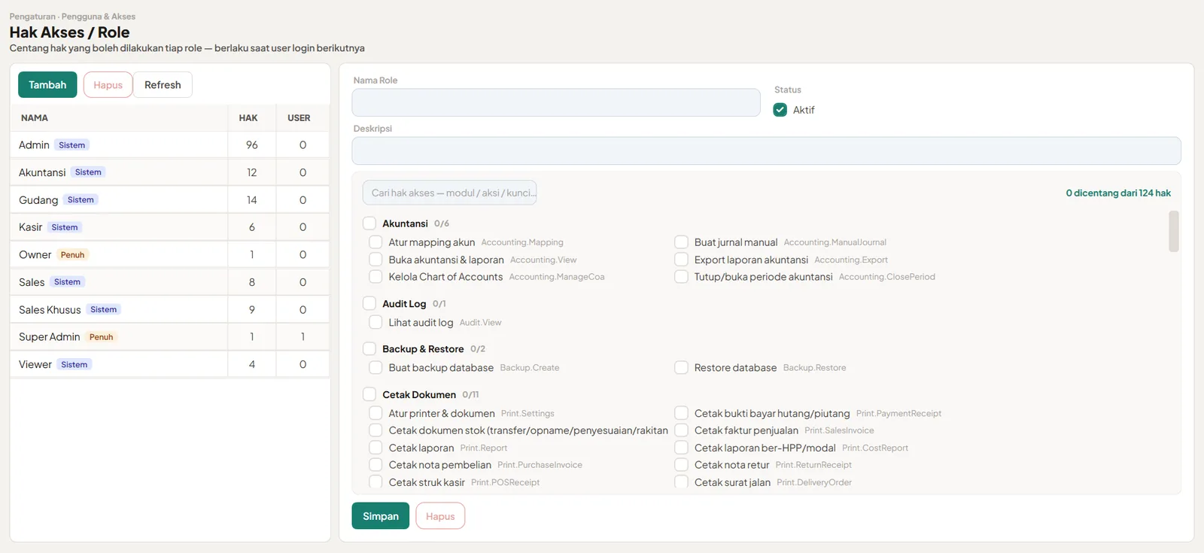
Task: Click Hapus beside the Simpan button
Action: coord(440,516)
